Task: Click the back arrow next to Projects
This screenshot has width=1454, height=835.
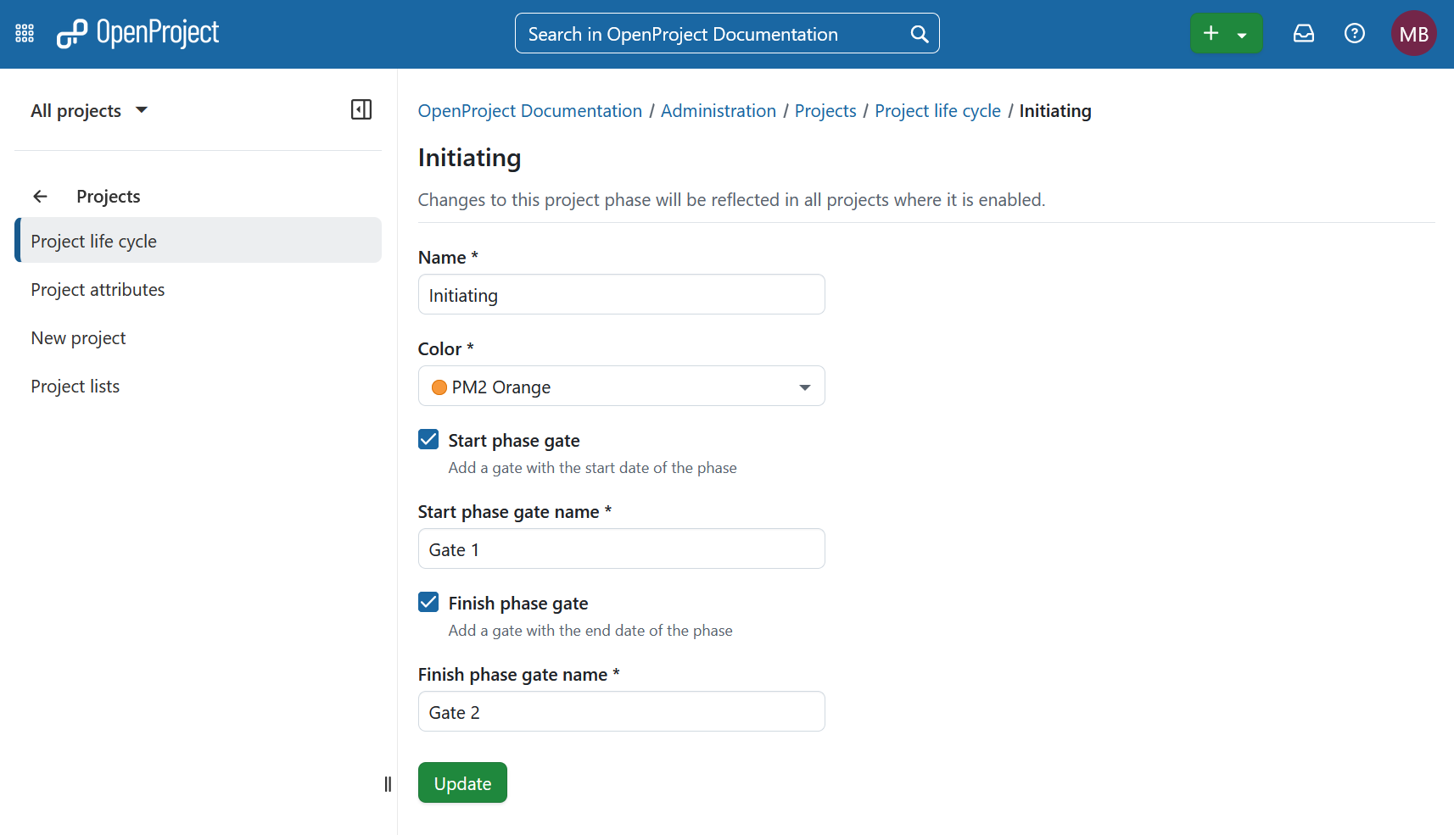Action: click(40, 196)
